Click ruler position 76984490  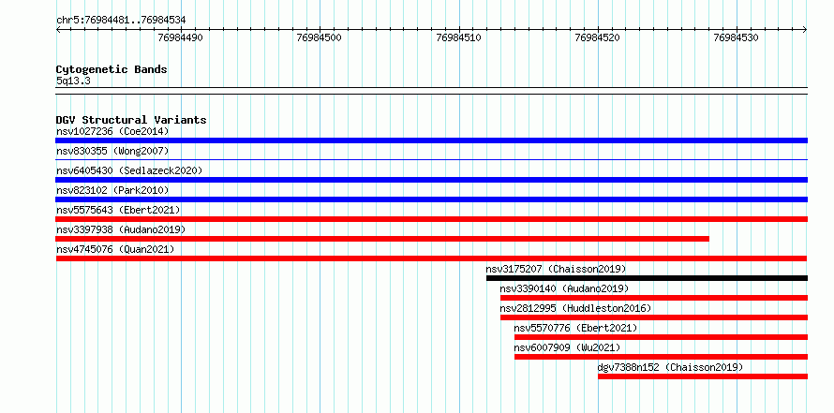(181, 38)
